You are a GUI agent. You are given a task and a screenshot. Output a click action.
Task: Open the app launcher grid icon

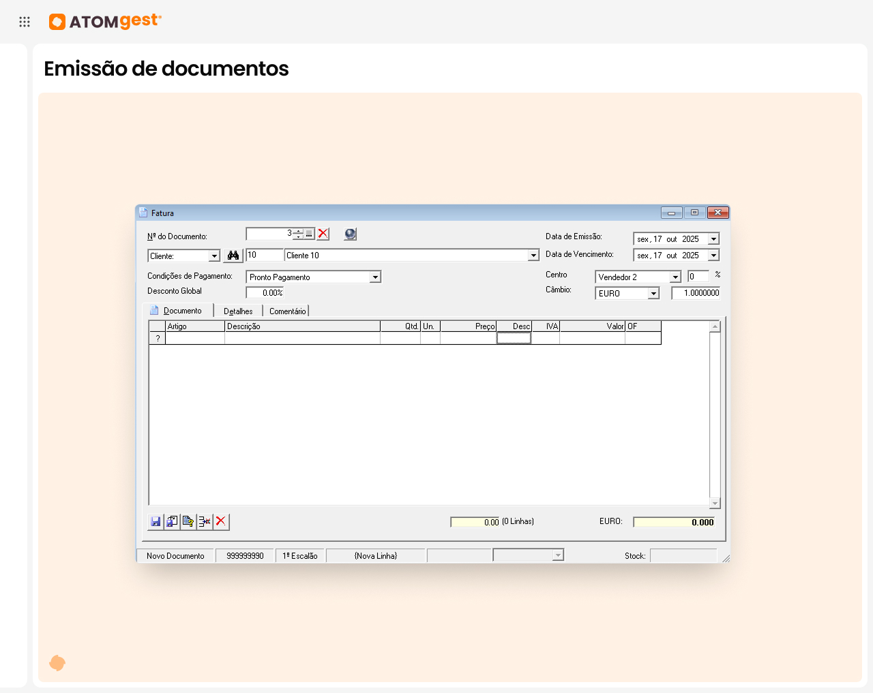(x=25, y=22)
